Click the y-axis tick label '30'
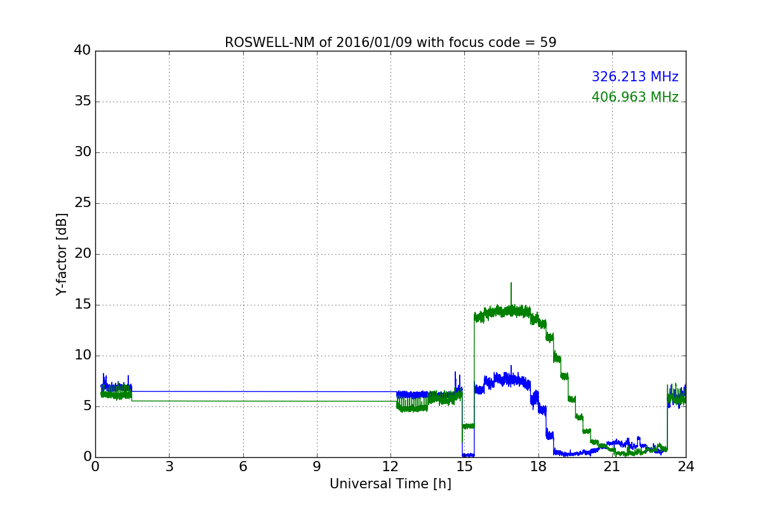Image resolution: width=762 pixels, height=508 pixels. tap(83, 152)
